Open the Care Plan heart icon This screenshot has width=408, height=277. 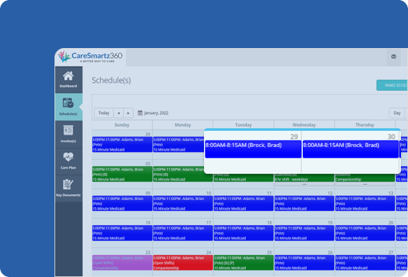click(68, 157)
